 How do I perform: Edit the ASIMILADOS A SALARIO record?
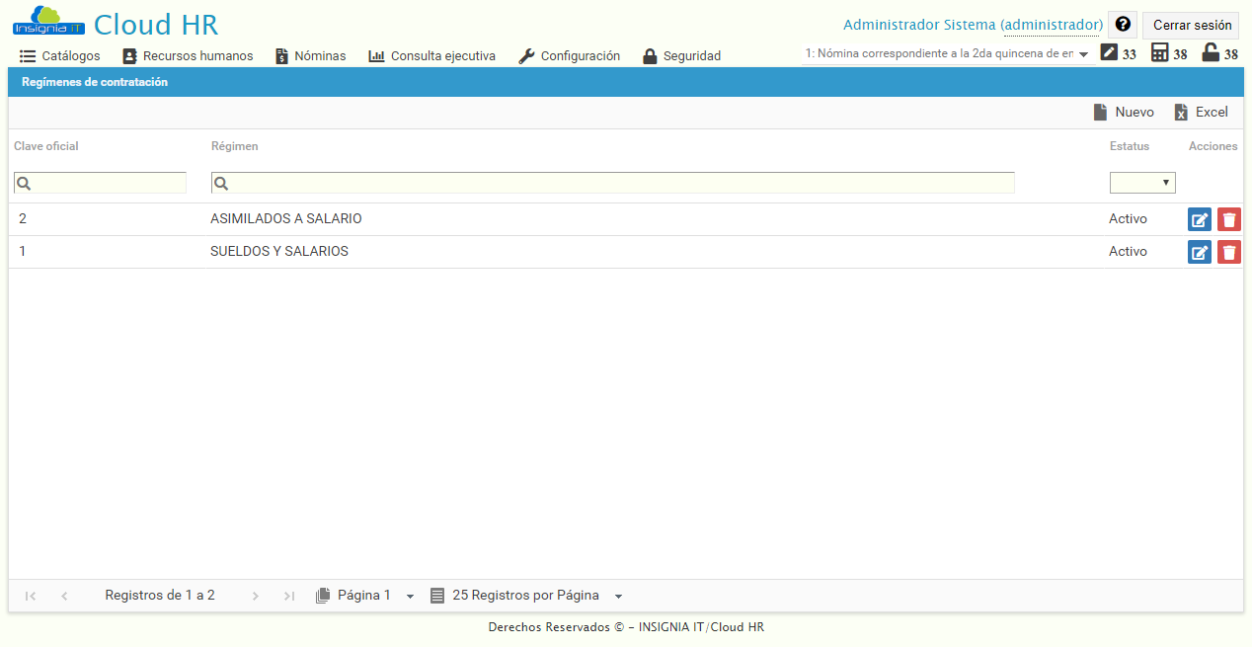pos(1199,218)
